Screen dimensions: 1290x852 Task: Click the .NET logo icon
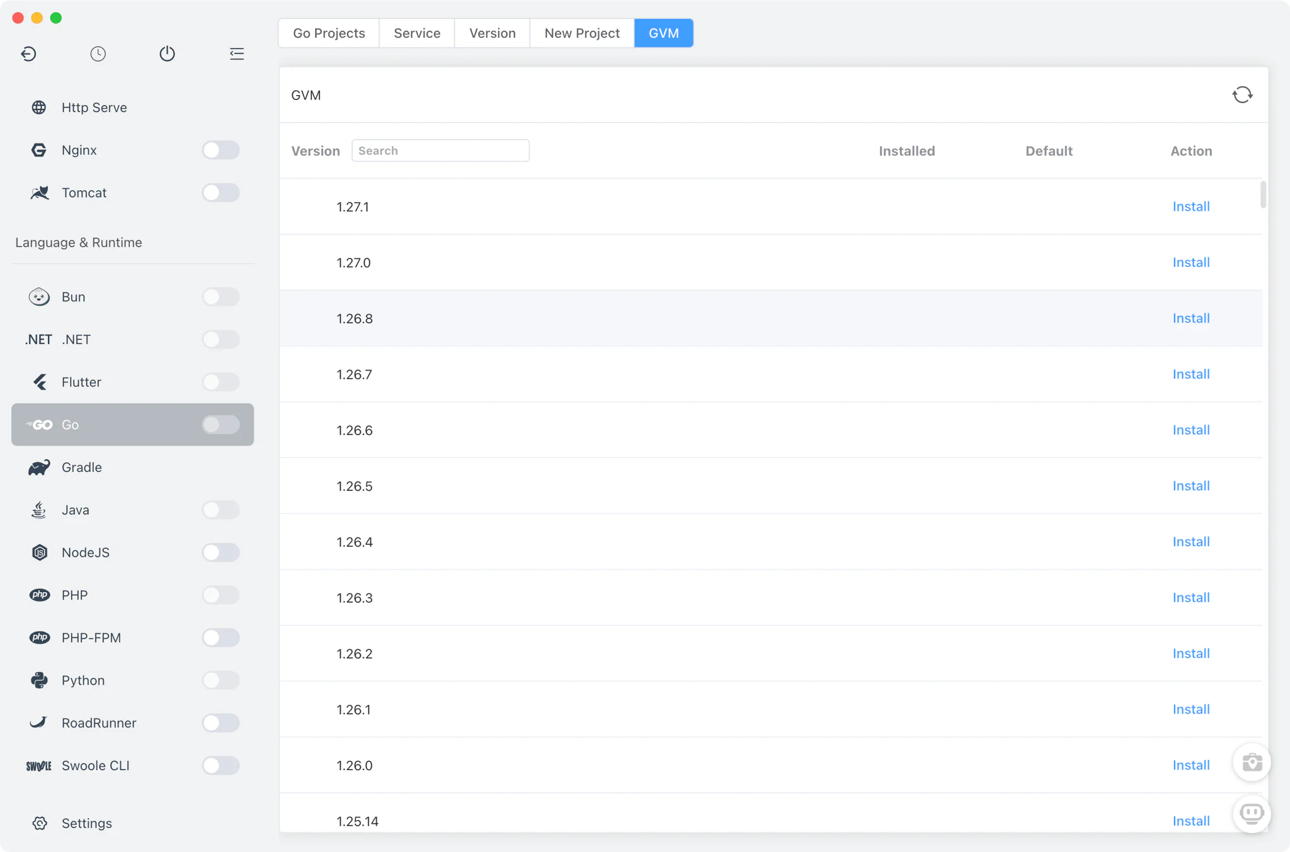coord(38,340)
